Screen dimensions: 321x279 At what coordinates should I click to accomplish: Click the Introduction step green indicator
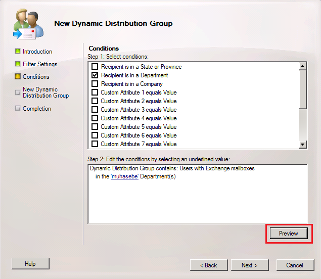pos(18,52)
